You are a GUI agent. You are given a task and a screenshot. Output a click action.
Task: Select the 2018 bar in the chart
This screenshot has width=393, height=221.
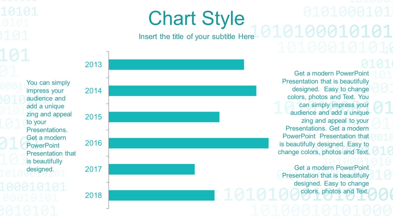(161, 195)
